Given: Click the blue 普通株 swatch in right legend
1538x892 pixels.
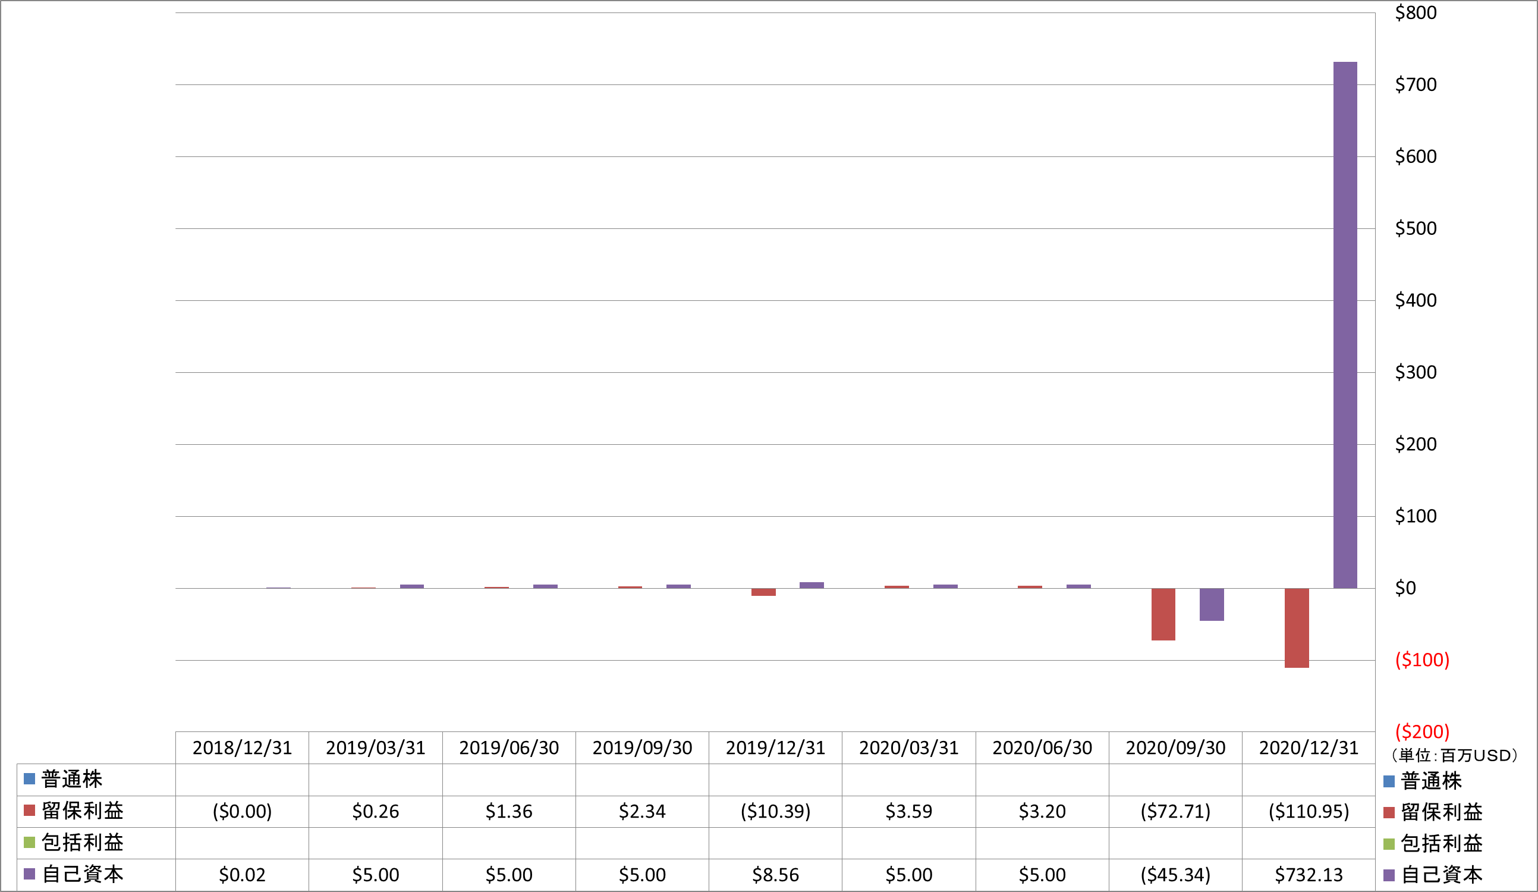Looking at the screenshot, I should (1389, 781).
